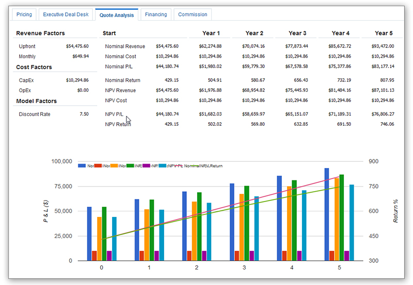Click the NPV P/L row label

tap(114, 114)
